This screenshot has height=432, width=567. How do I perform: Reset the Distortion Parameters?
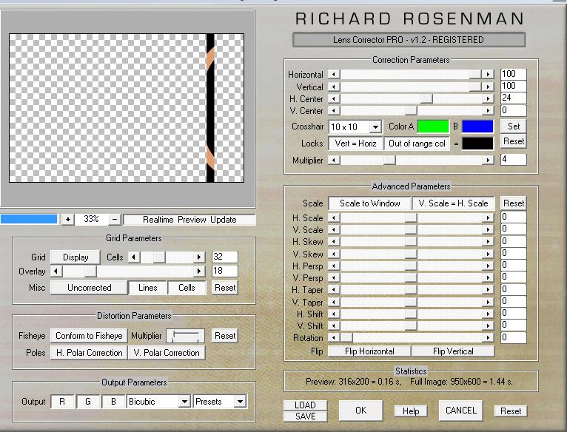pyautogui.click(x=225, y=336)
